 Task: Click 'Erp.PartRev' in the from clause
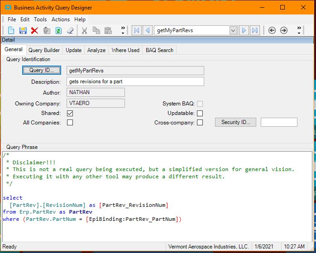[38, 212]
